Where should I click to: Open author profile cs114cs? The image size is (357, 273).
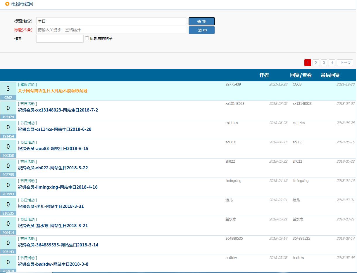click(232, 123)
